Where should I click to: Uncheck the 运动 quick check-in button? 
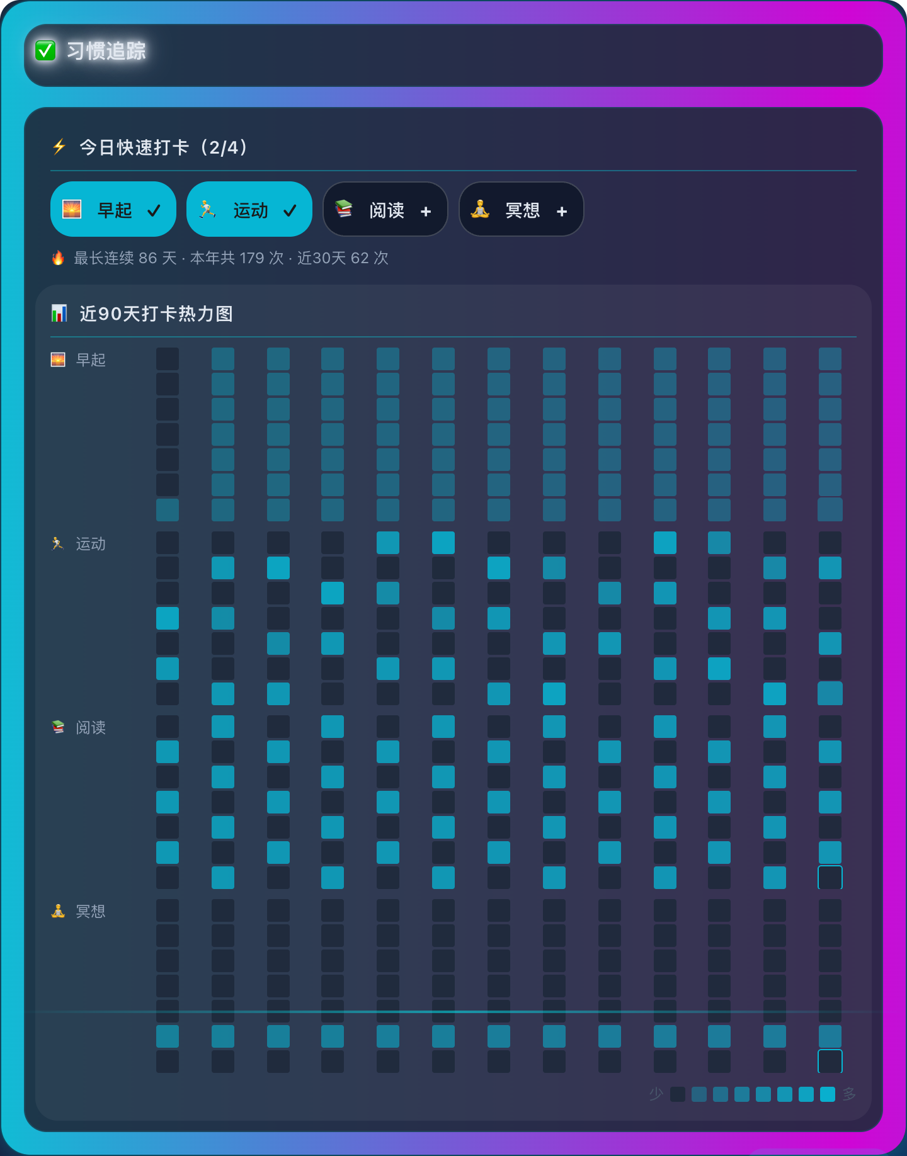tap(249, 209)
